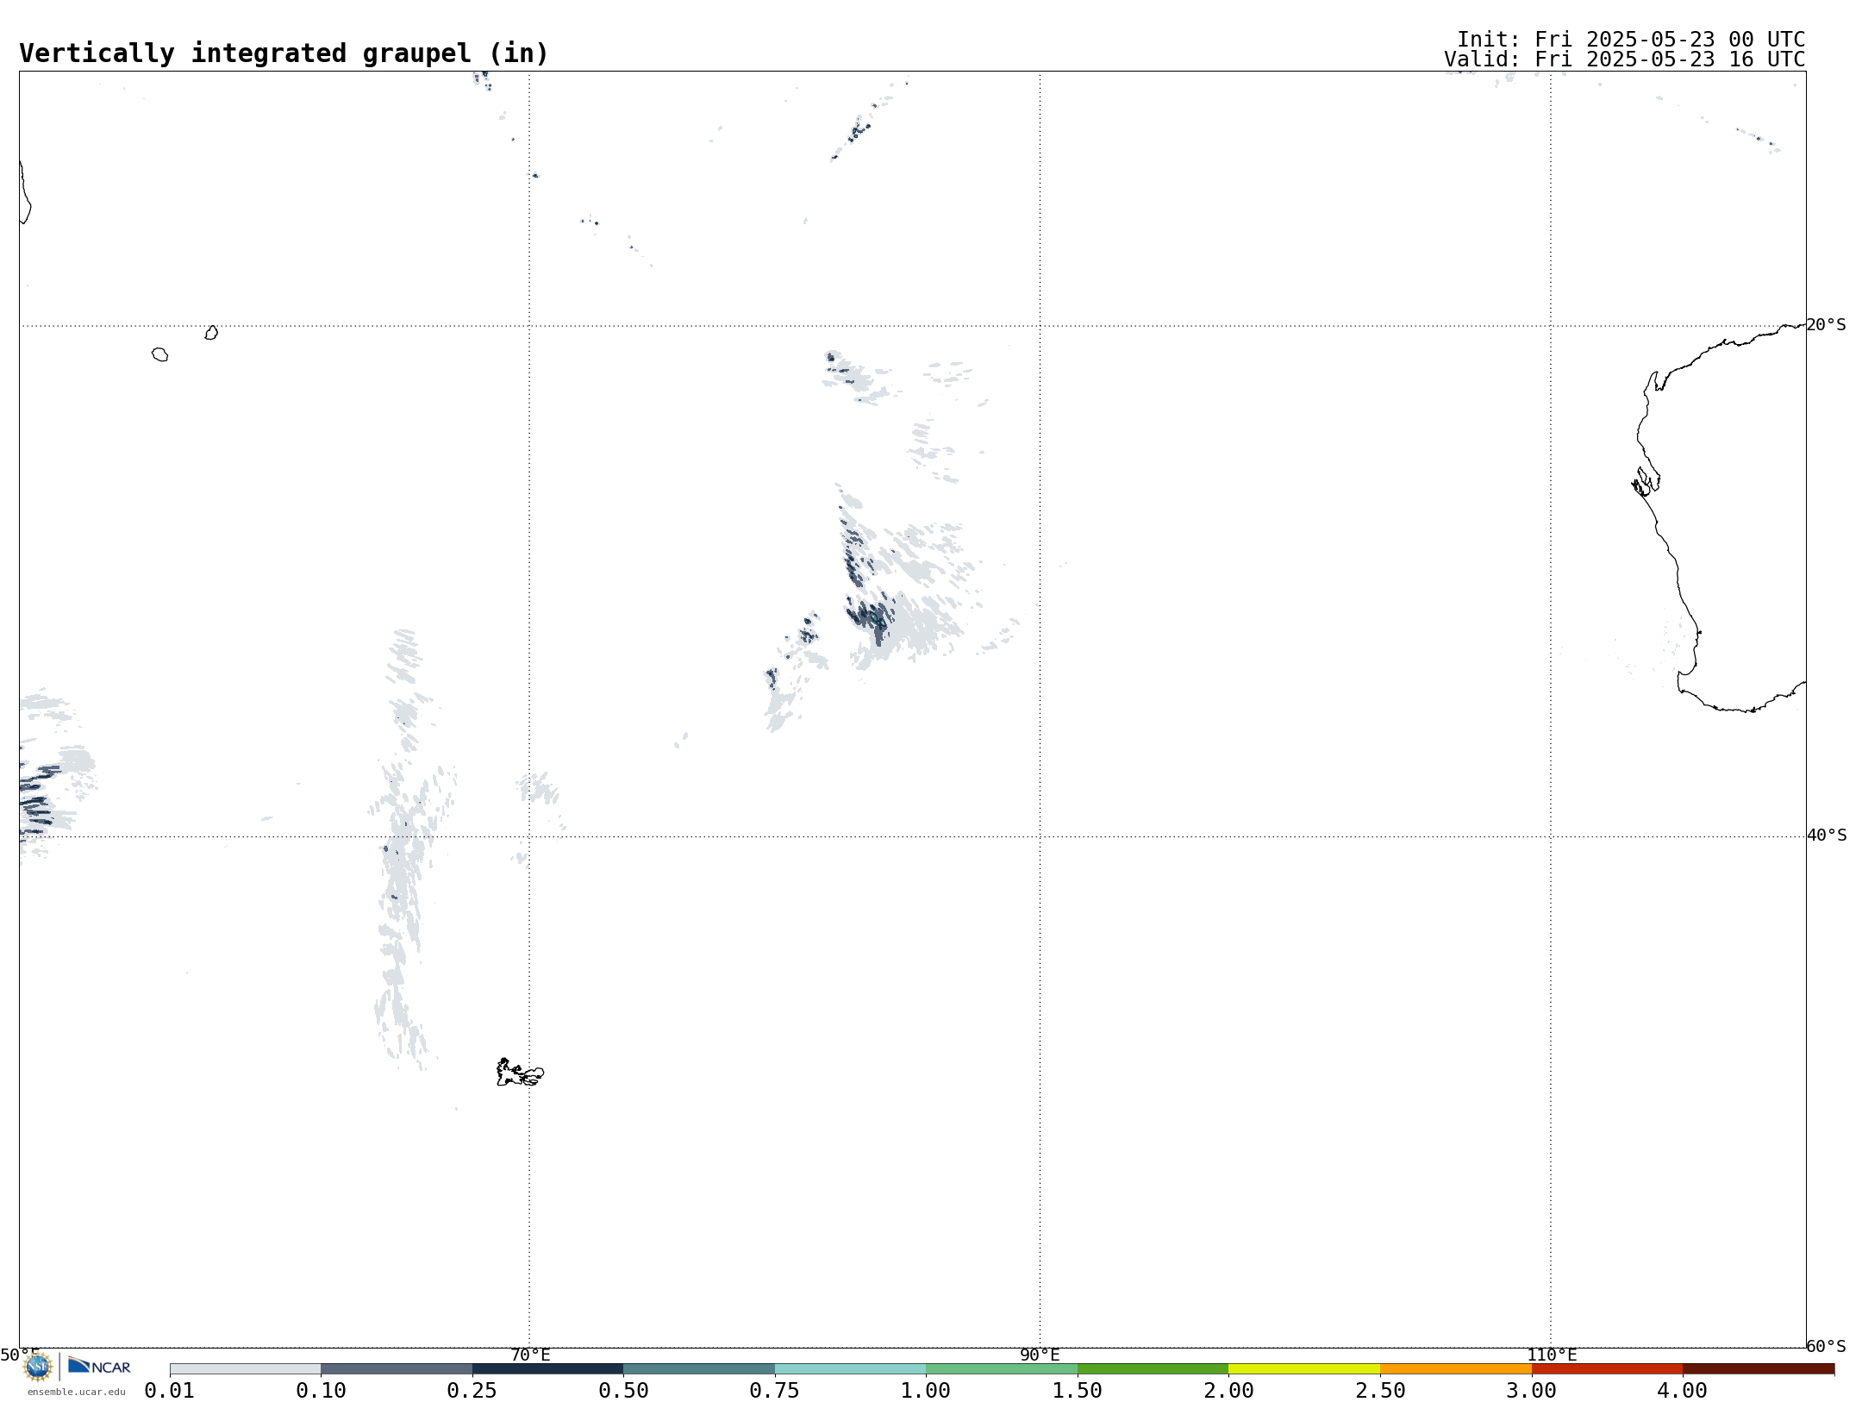Select the light gray 0.01 color swatch
This screenshot has height=1402, width=1862.
pos(246,1369)
